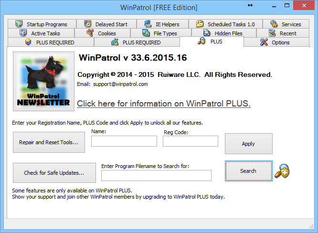Viewport: 318px width, 233px height.
Task: Click the Cookies icon
Action: click(x=90, y=32)
